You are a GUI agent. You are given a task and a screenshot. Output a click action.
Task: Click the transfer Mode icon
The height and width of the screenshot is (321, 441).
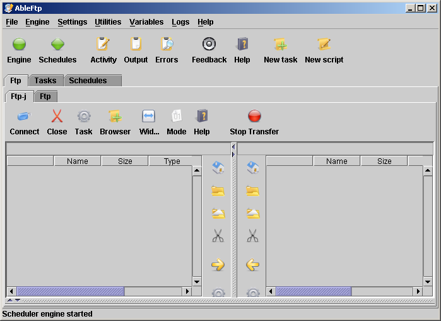[177, 116]
